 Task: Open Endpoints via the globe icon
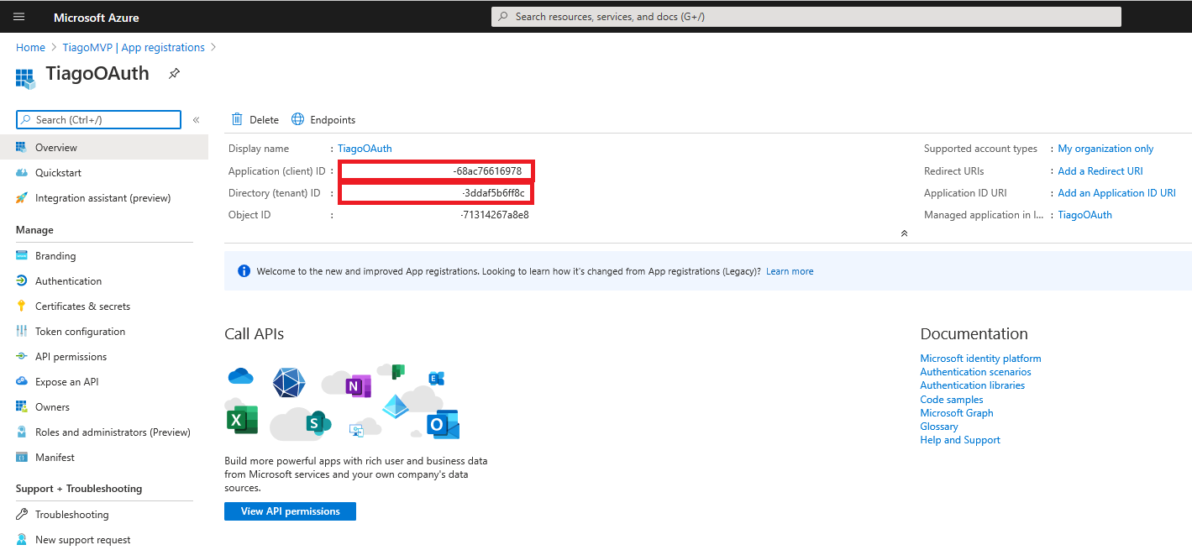point(297,119)
